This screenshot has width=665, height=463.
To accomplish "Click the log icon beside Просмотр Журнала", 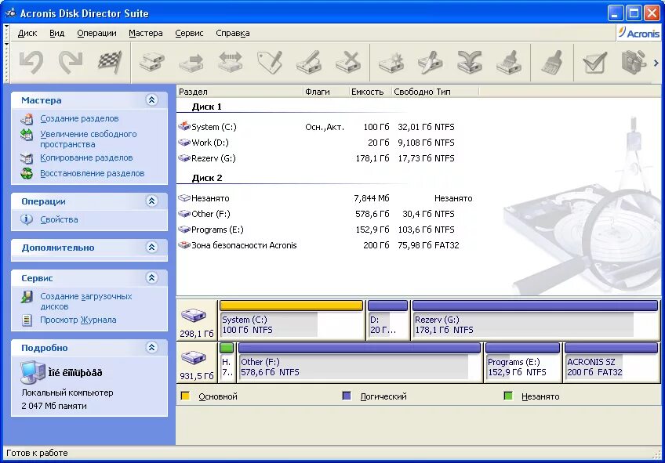I will 27,320.
